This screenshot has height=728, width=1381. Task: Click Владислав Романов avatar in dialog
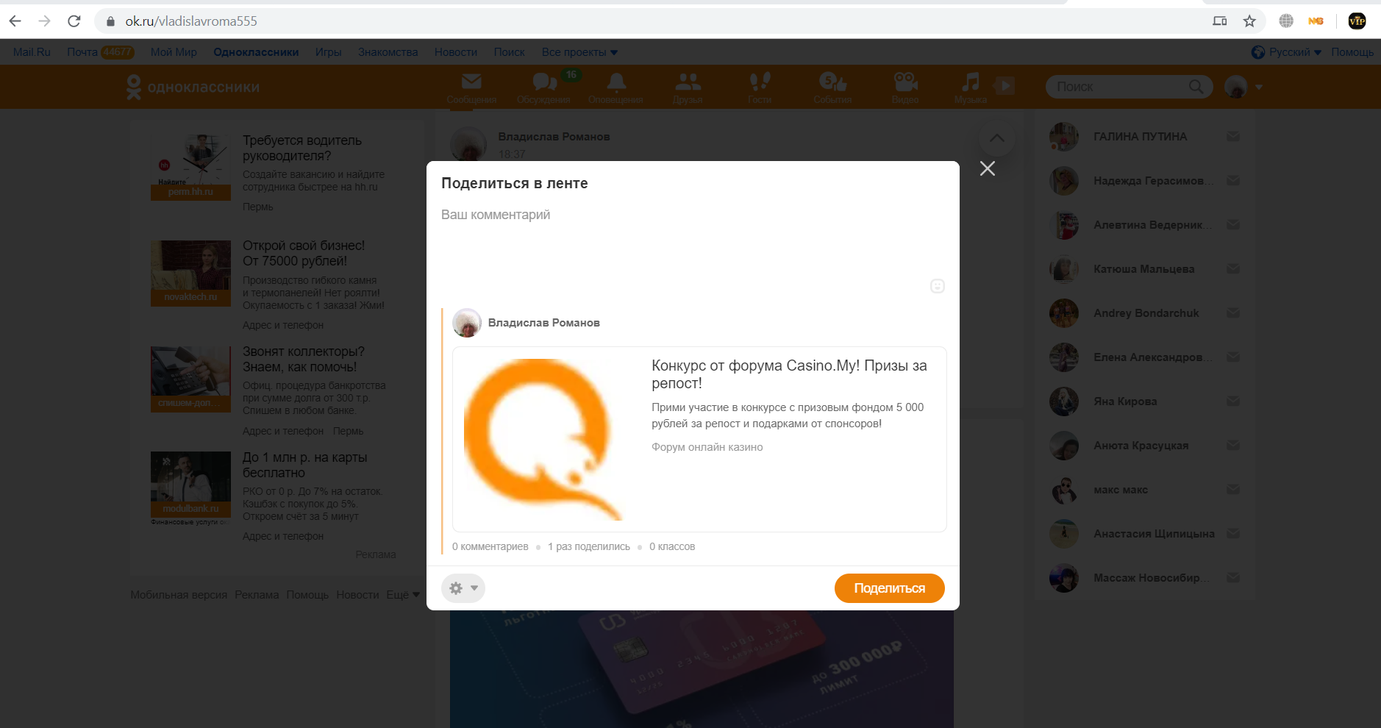tap(467, 323)
